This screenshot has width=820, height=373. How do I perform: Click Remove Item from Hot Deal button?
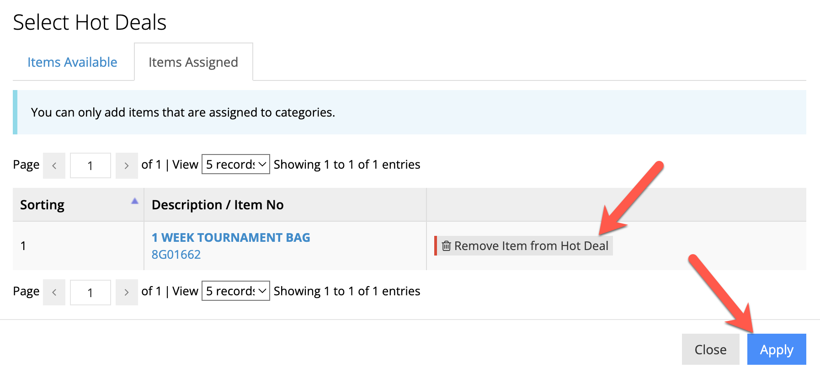tap(525, 246)
